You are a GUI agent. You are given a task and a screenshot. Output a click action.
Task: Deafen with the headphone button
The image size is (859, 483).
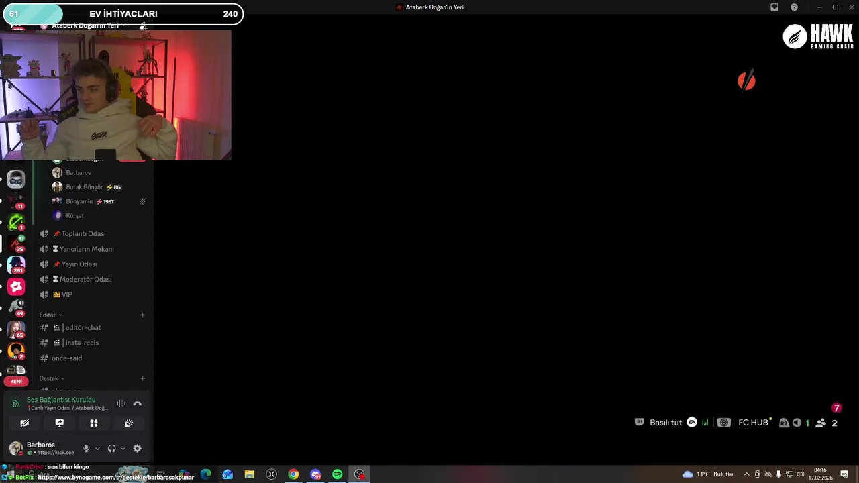[111, 449]
